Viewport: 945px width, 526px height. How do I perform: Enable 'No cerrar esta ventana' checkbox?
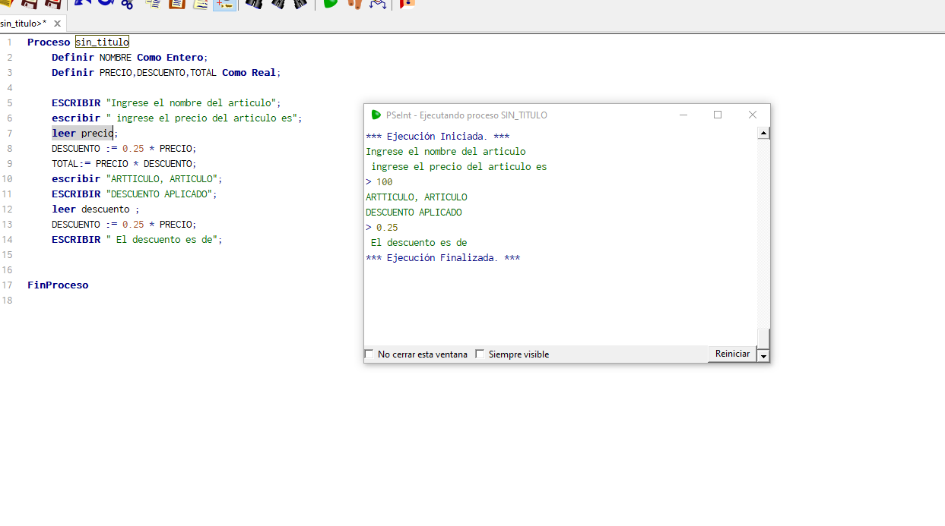click(369, 354)
